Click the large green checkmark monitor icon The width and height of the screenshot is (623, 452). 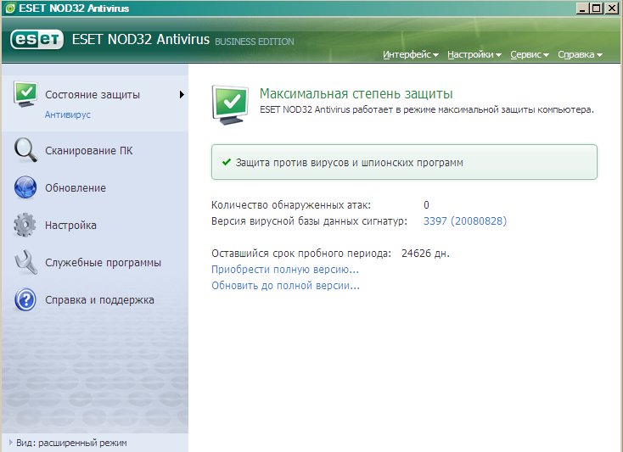(x=231, y=104)
